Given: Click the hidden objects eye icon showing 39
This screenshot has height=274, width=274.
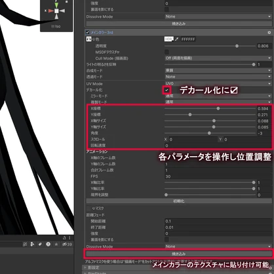Looking at the screenshot, I should 67,245.
